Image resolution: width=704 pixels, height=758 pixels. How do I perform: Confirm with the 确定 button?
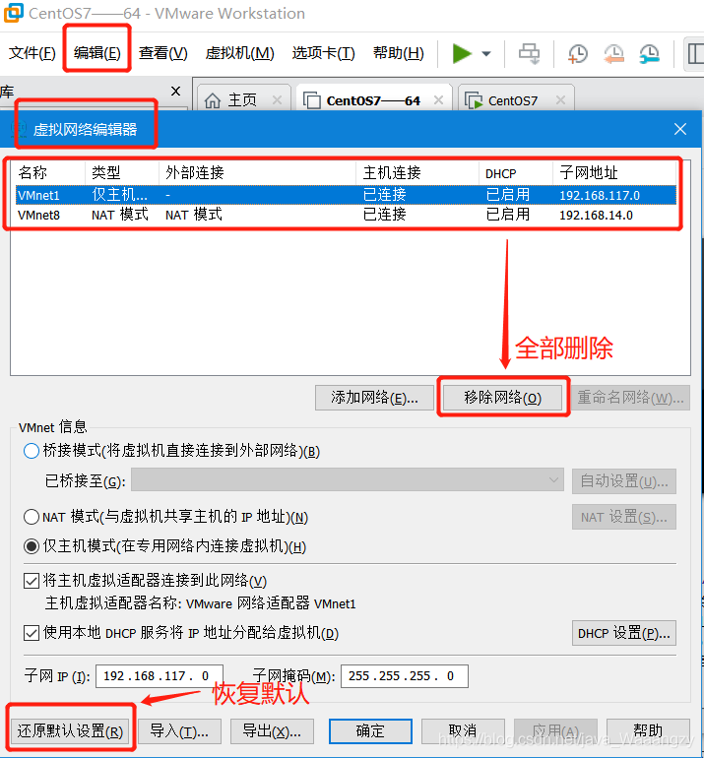point(371,730)
